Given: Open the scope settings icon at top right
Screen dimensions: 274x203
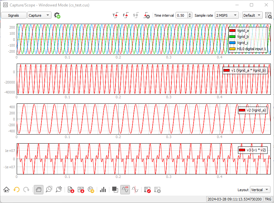Looking at the screenshot, I should point(268,15).
